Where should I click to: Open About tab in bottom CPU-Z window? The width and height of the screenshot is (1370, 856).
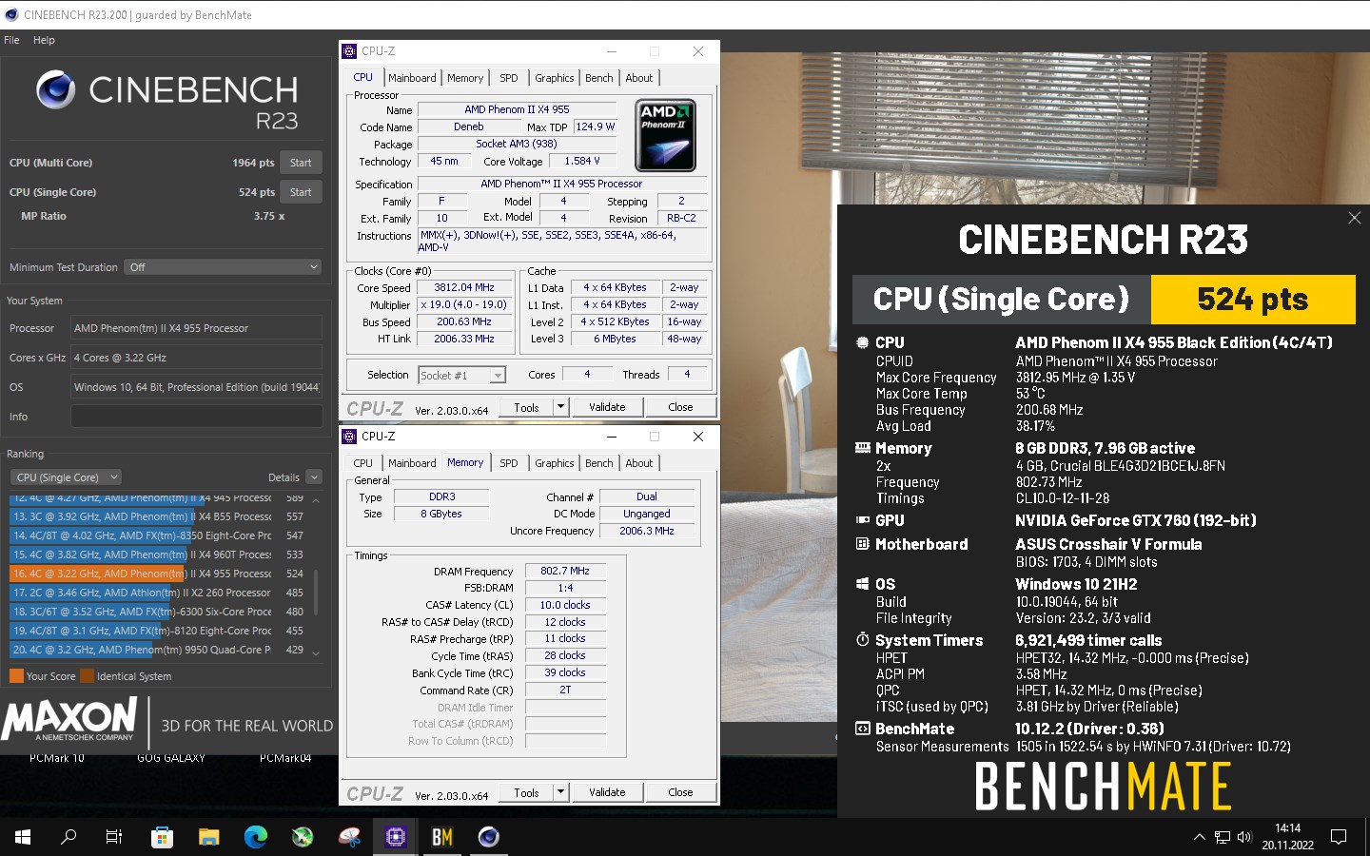tap(639, 463)
